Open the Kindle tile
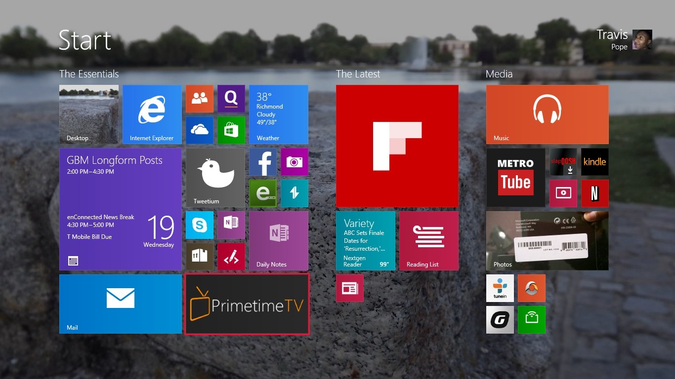The width and height of the screenshot is (675, 379). point(595,162)
